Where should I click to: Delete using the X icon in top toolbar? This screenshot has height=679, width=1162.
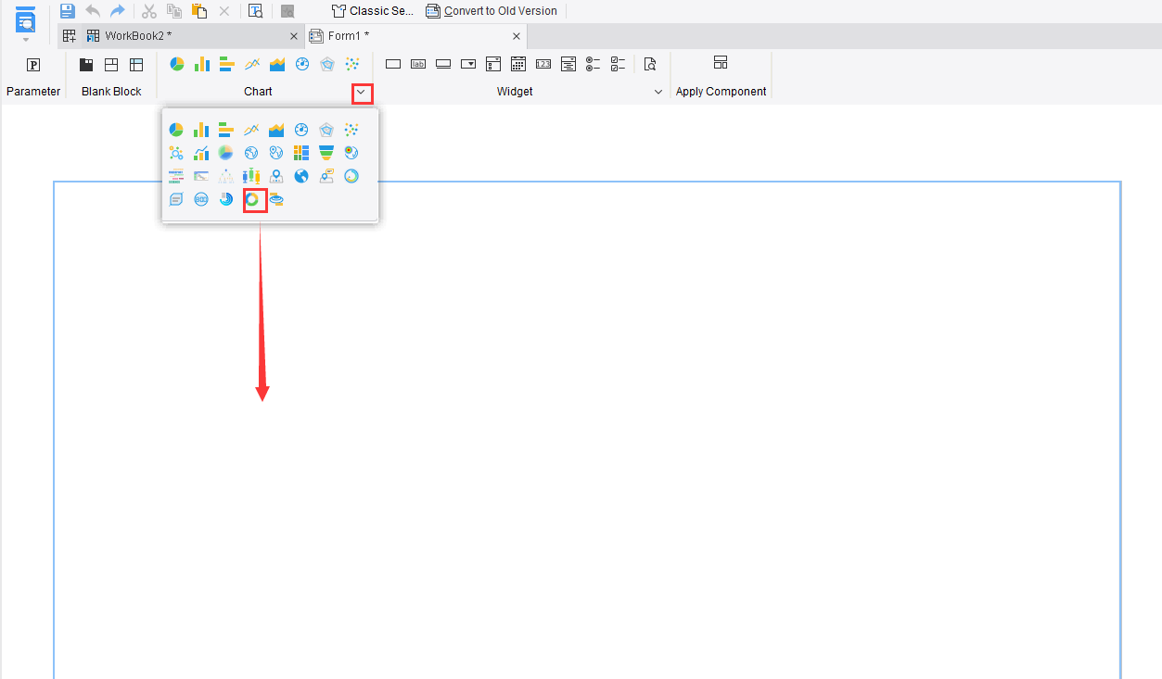pos(223,11)
